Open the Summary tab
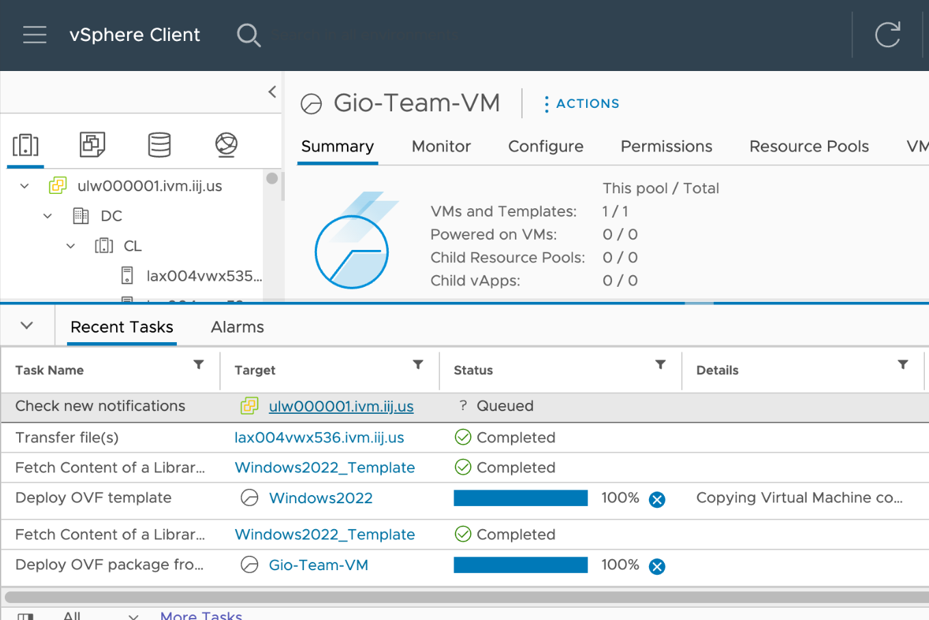 pos(337,147)
